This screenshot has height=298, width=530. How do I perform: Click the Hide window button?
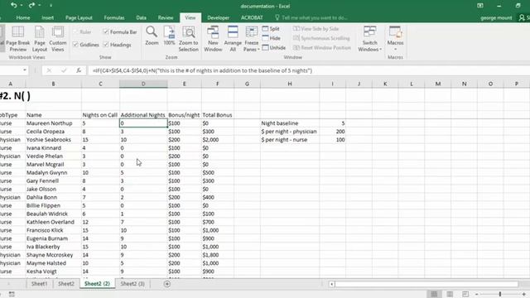[271, 38]
